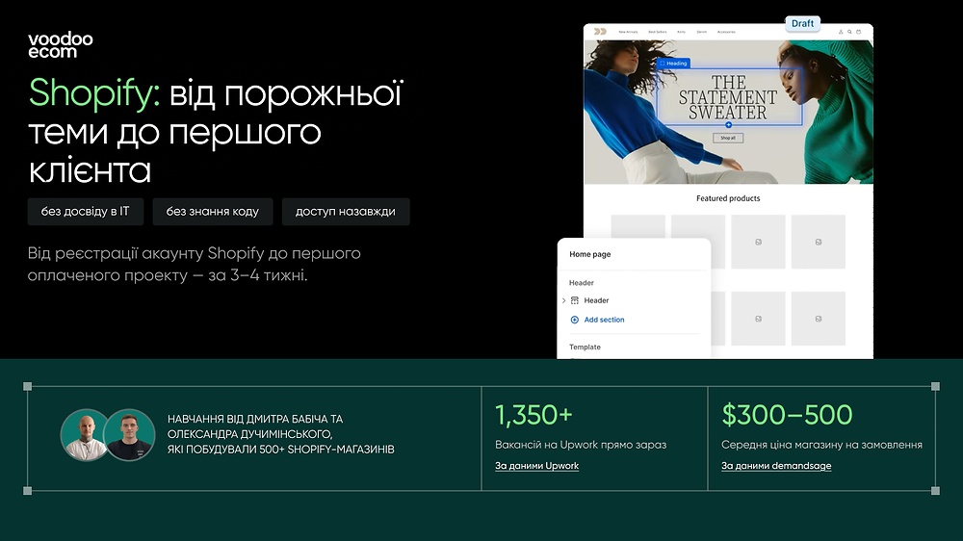Open Denim menu in store mockup
This screenshot has height=541, width=963.
tap(701, 32)
